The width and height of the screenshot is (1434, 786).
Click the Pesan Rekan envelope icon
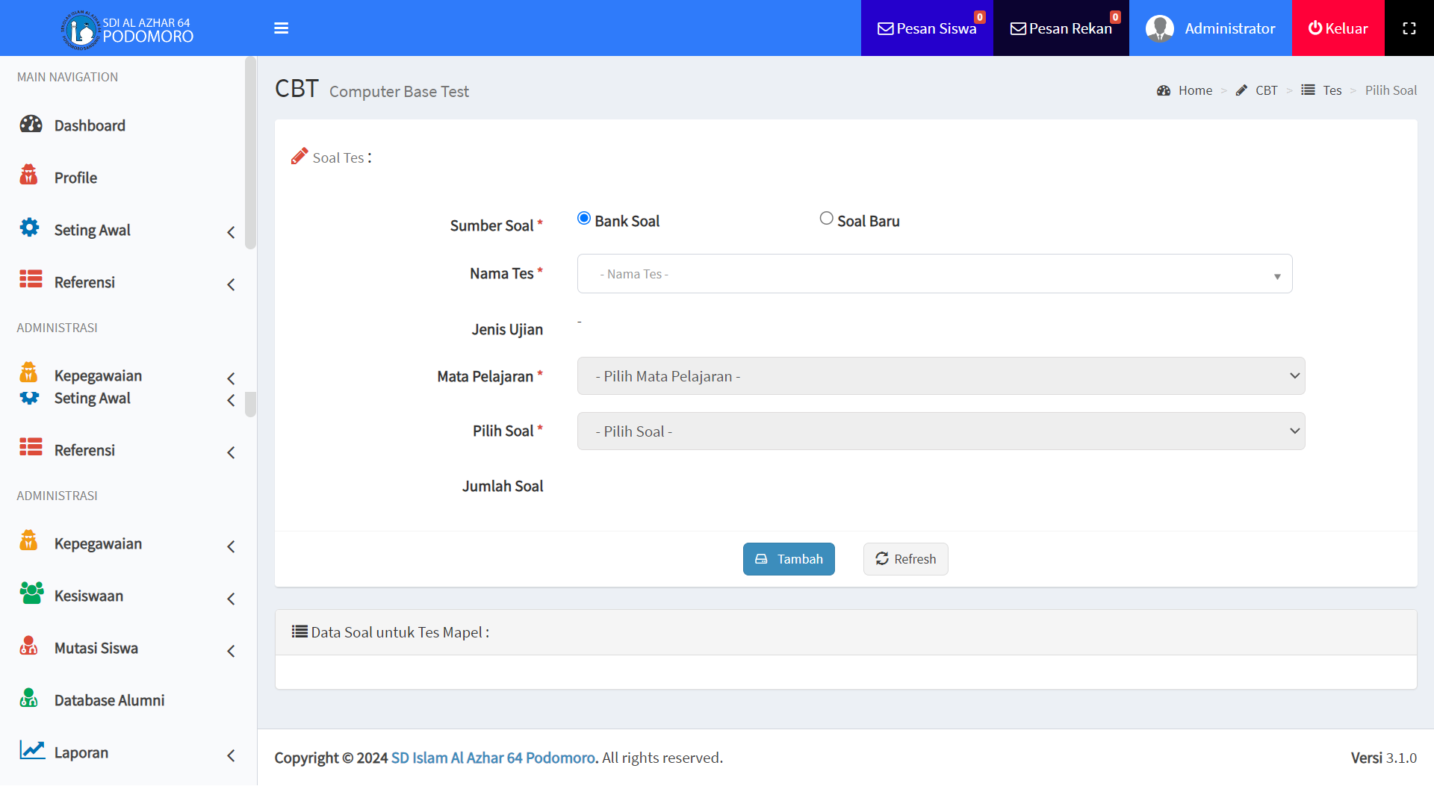tap(1017, 29)
